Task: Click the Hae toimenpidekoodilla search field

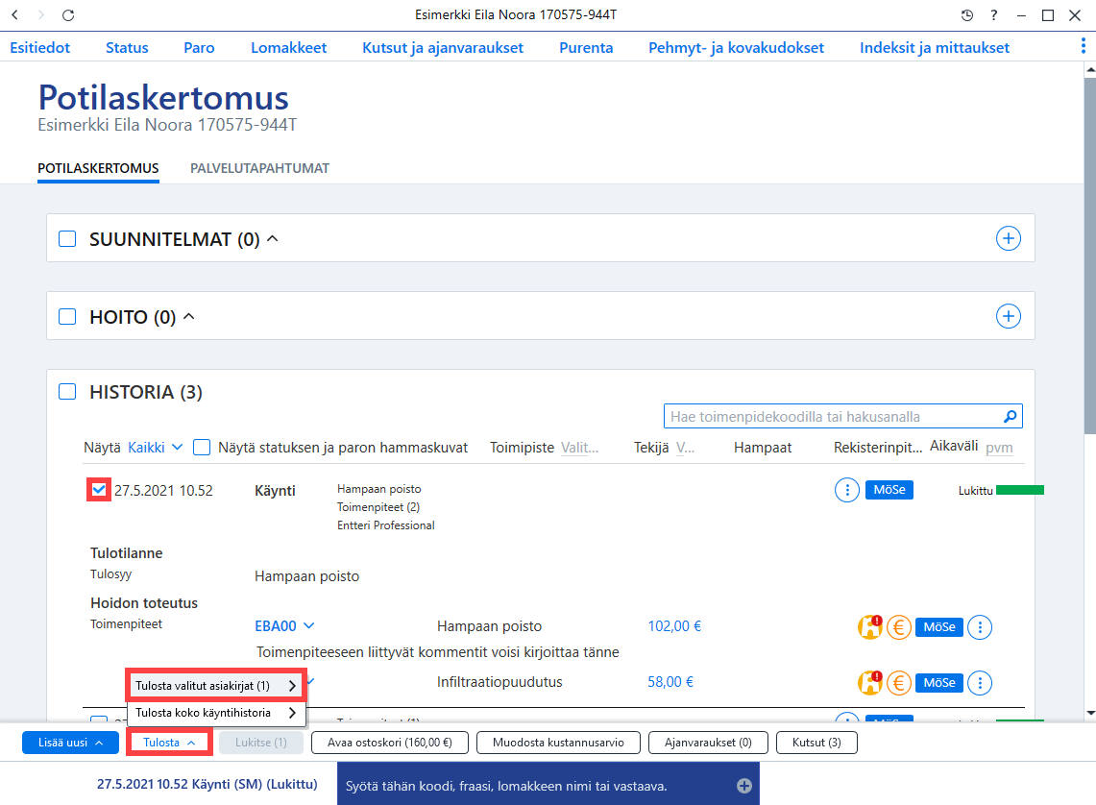Action: coord(836,417)
